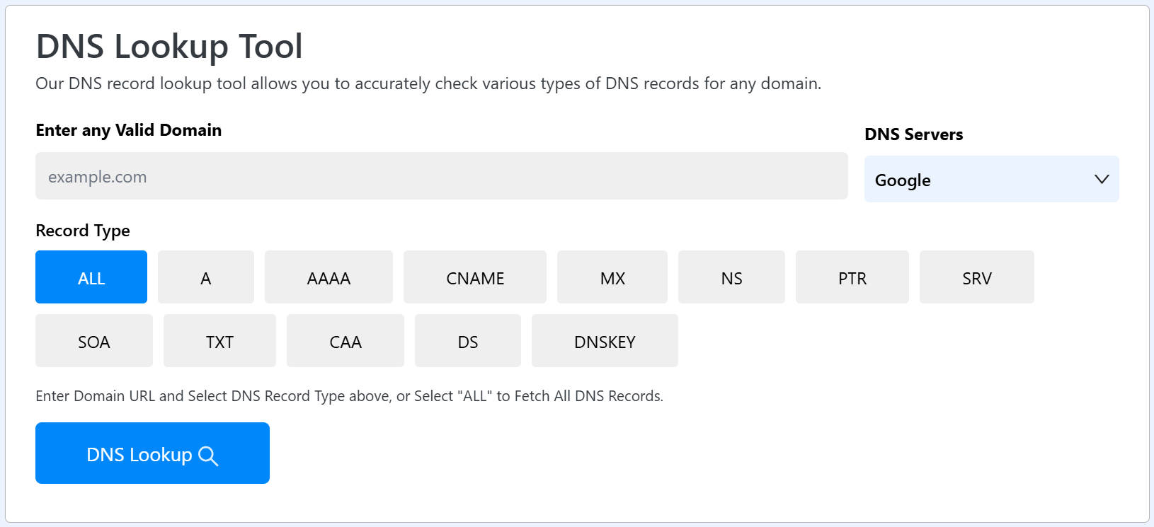Select the SOA record type

click(94, 341)
